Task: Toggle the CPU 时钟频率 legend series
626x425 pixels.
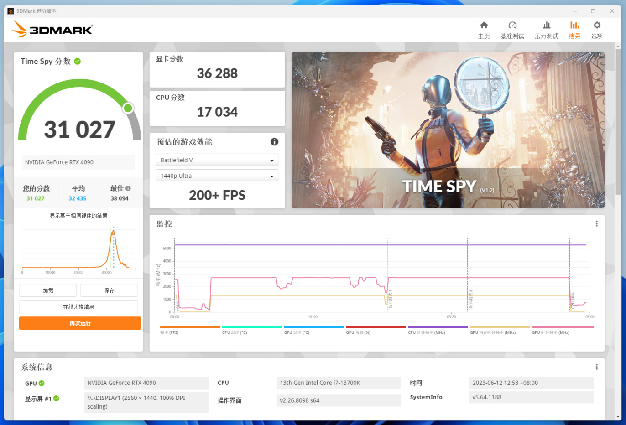Action: coord(438,330)
